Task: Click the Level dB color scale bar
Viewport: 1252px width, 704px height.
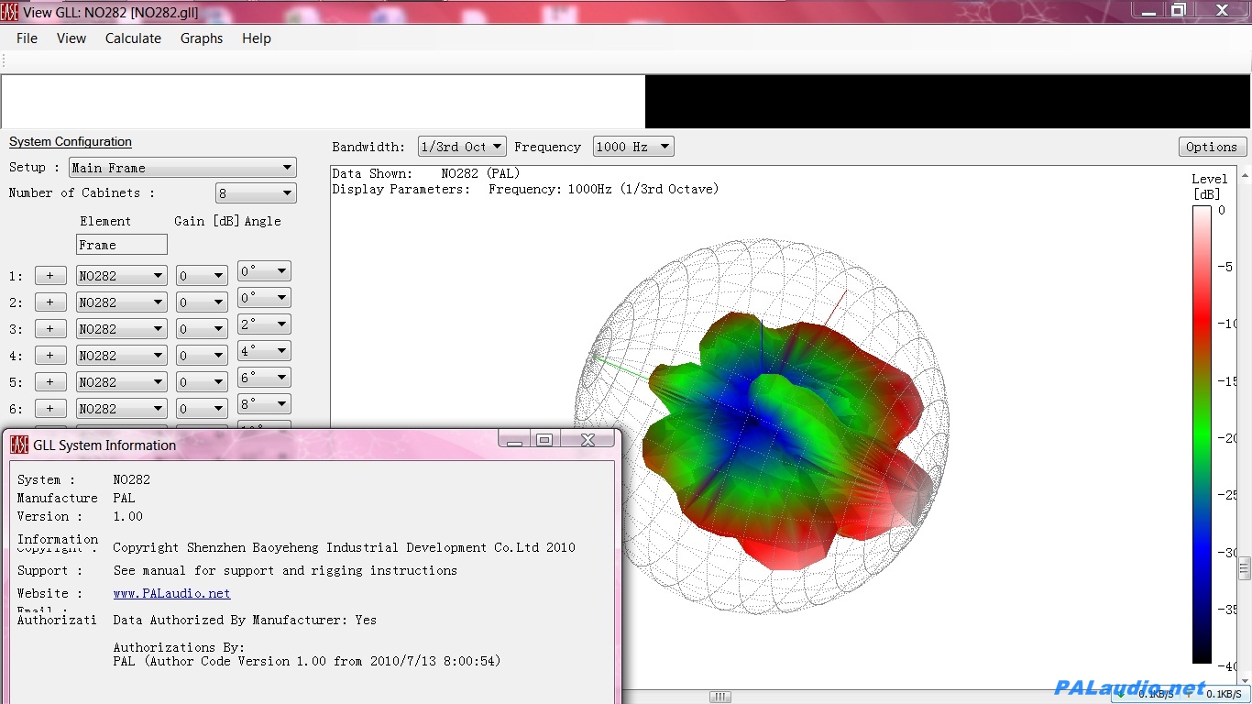Action: [1202, 434]
